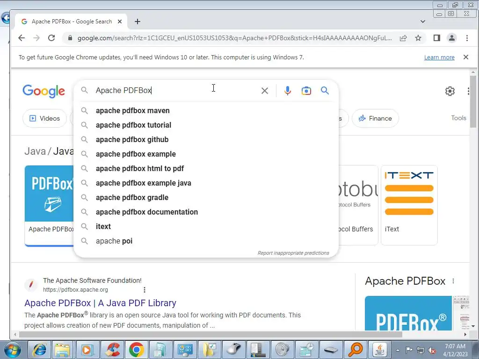Image resolution: width=479 pixels, height=359 pixels.
Task: Open the magnifier app on taskbar
Action: tap(356, 350)
